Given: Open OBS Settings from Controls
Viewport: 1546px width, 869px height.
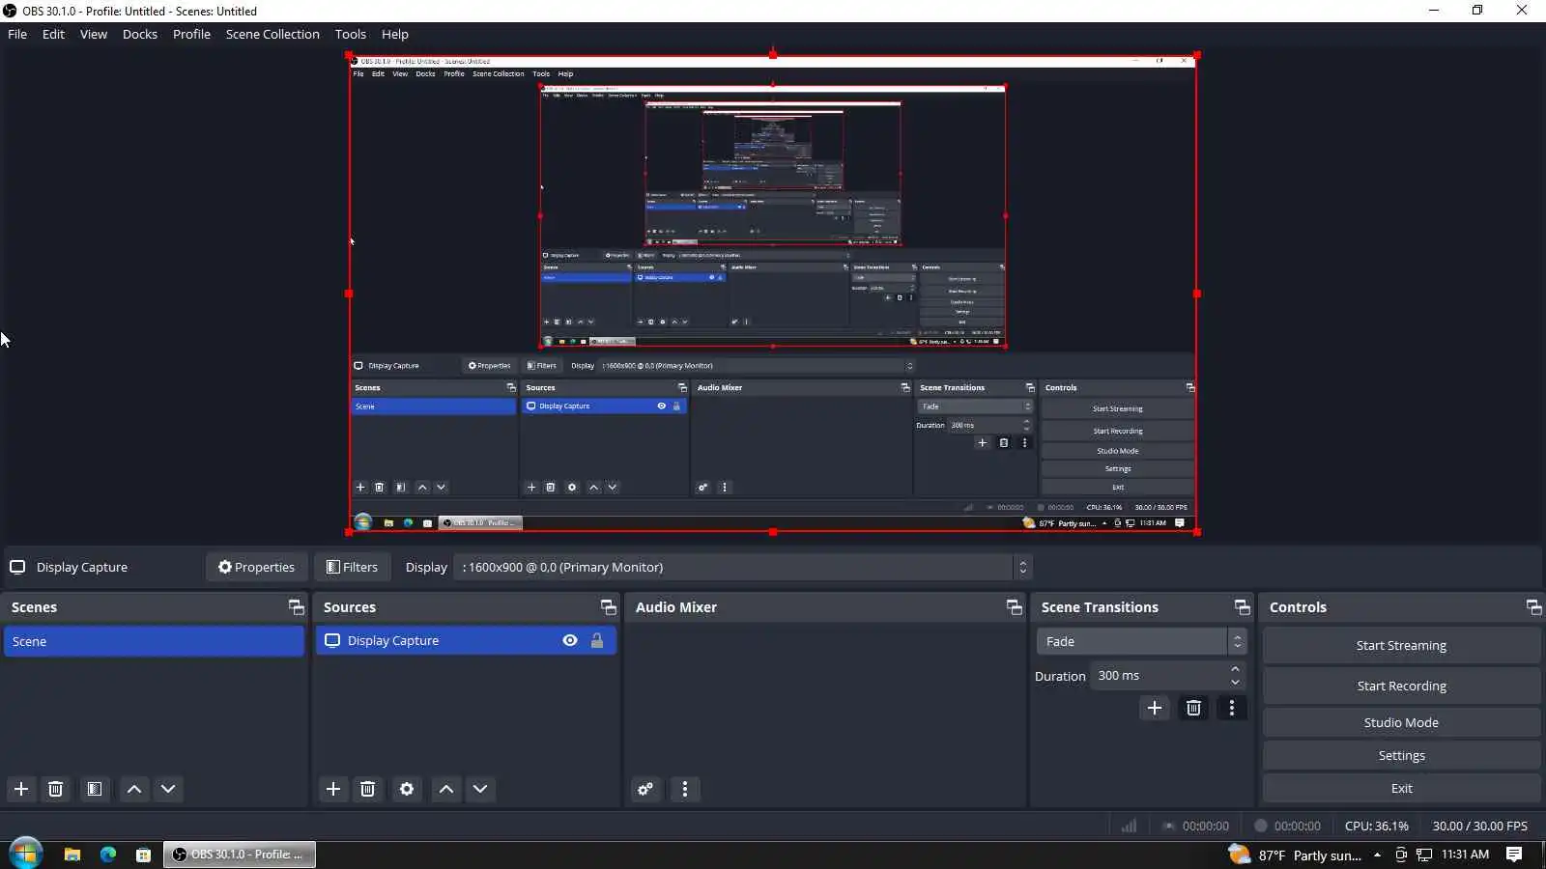Looking at the screenshot, I should (1401, 755).
